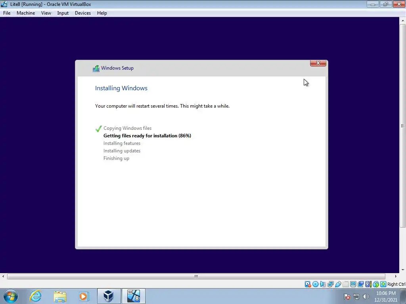Close the Windows Setup dialog
The image size is (406, 304).
[x=318, y=63]
